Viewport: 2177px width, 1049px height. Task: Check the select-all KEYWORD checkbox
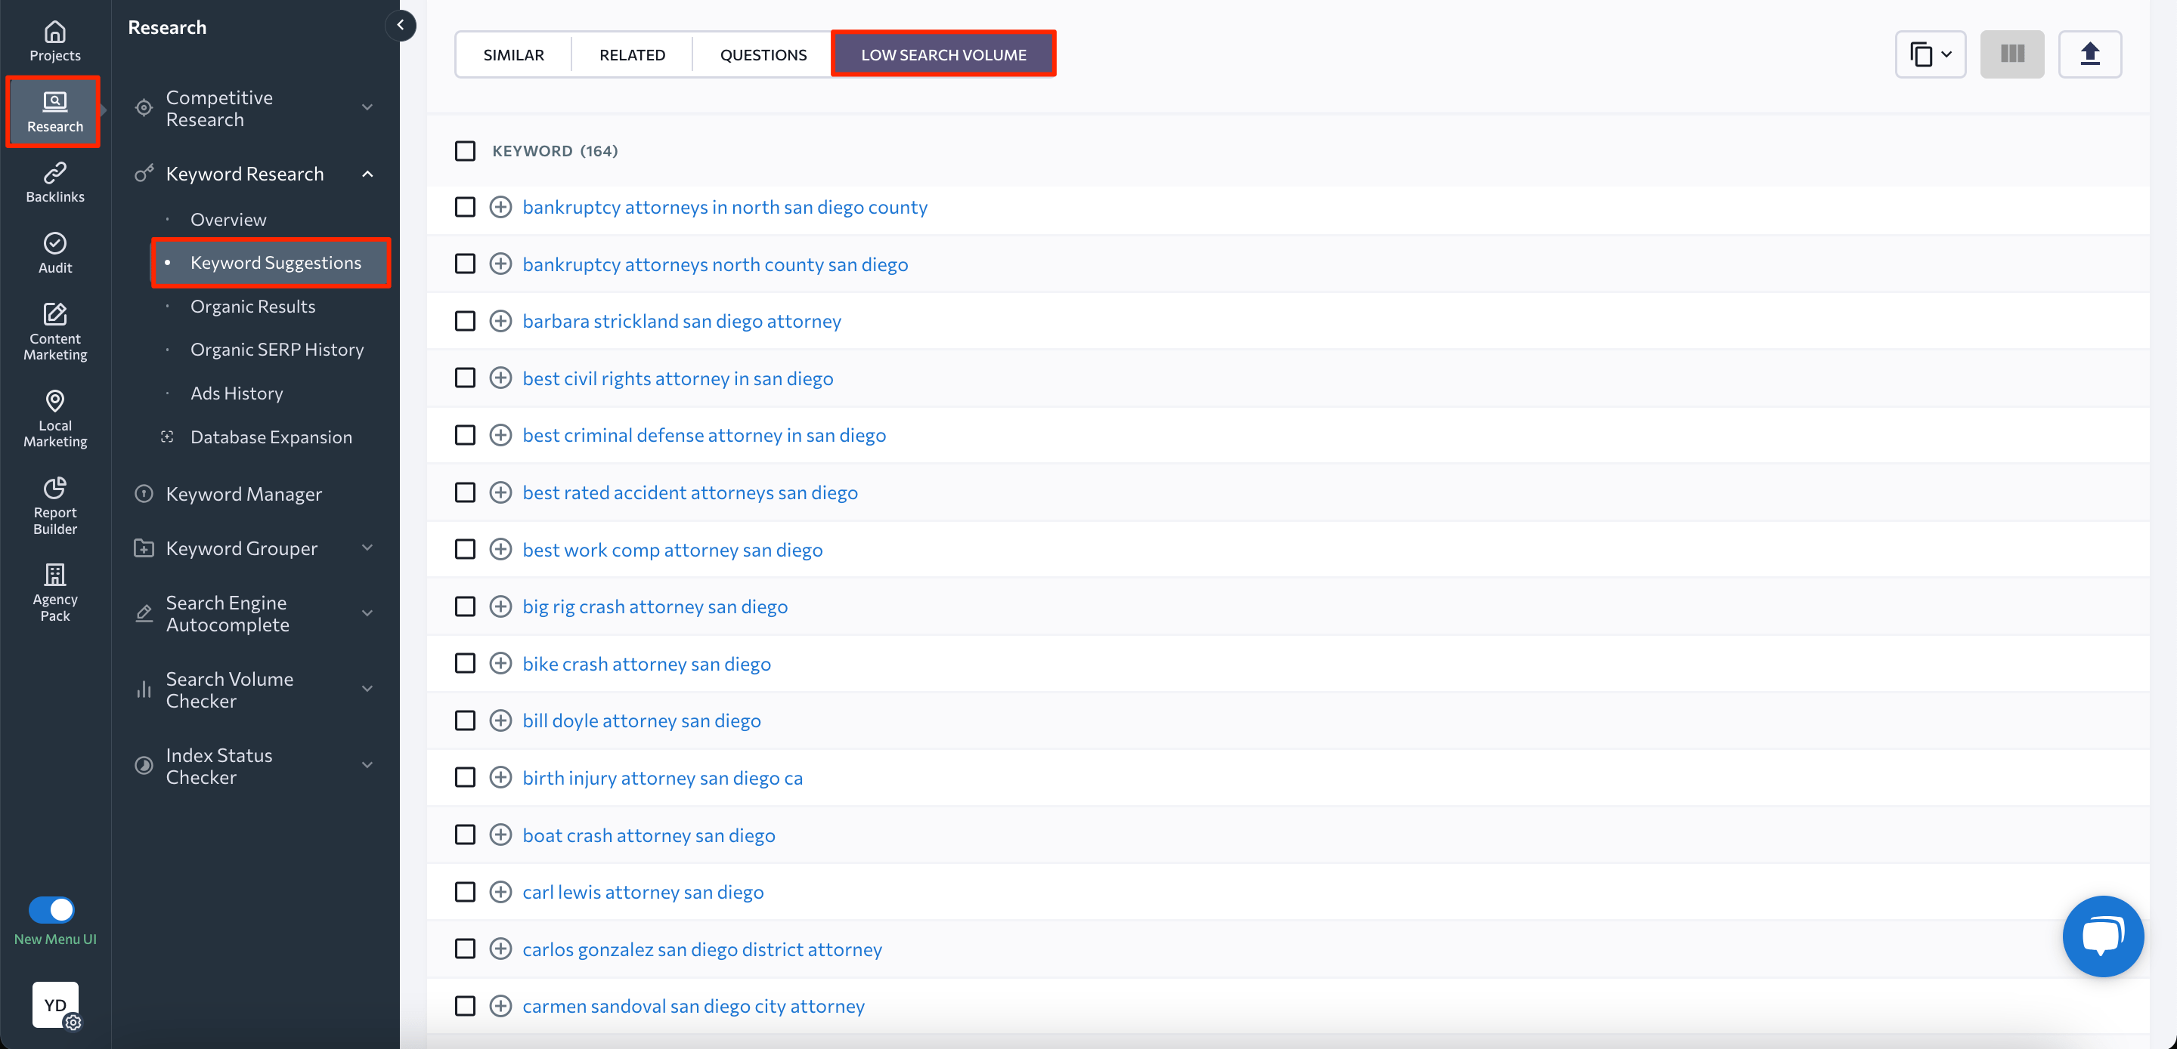[x=465, y=151]
